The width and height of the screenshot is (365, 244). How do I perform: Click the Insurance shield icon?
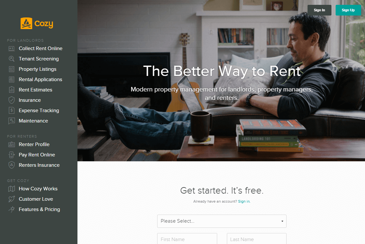[x=11, y=100]
